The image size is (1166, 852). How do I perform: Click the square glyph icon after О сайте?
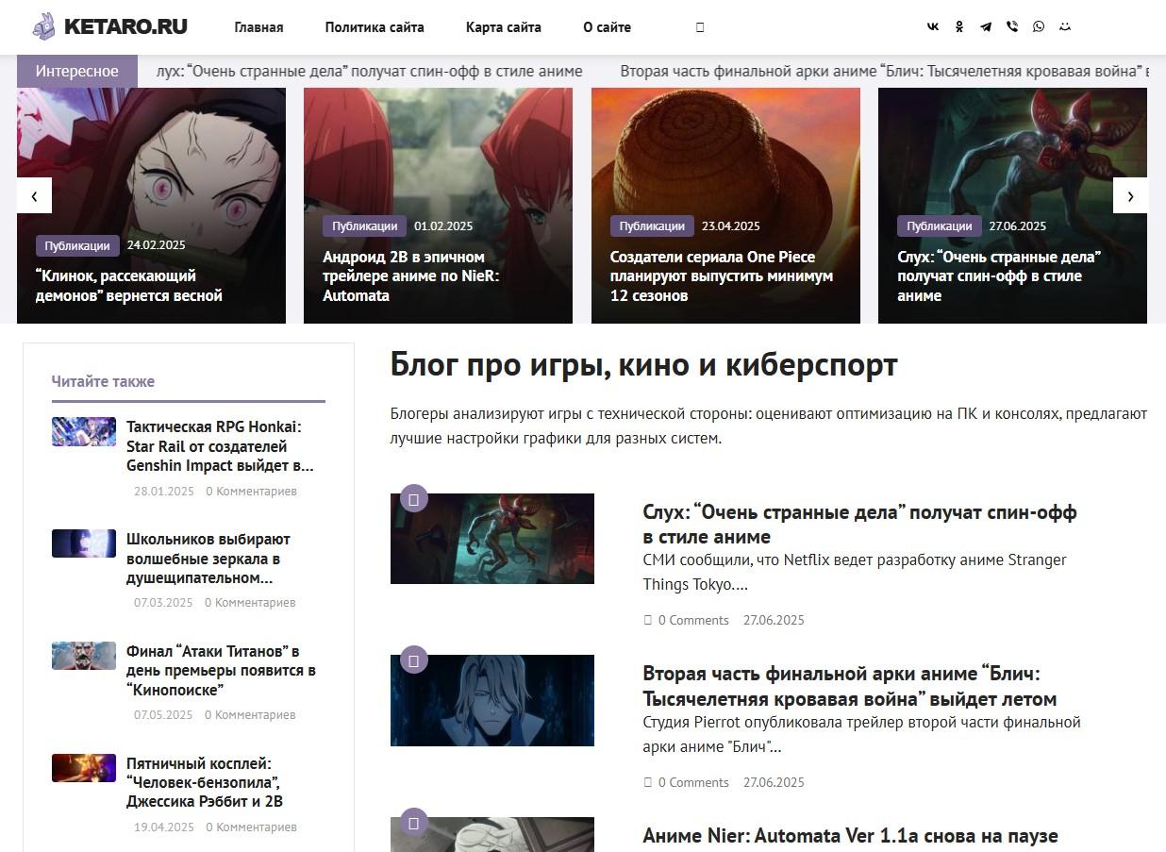pyautogui.click(x=700, y=27)
